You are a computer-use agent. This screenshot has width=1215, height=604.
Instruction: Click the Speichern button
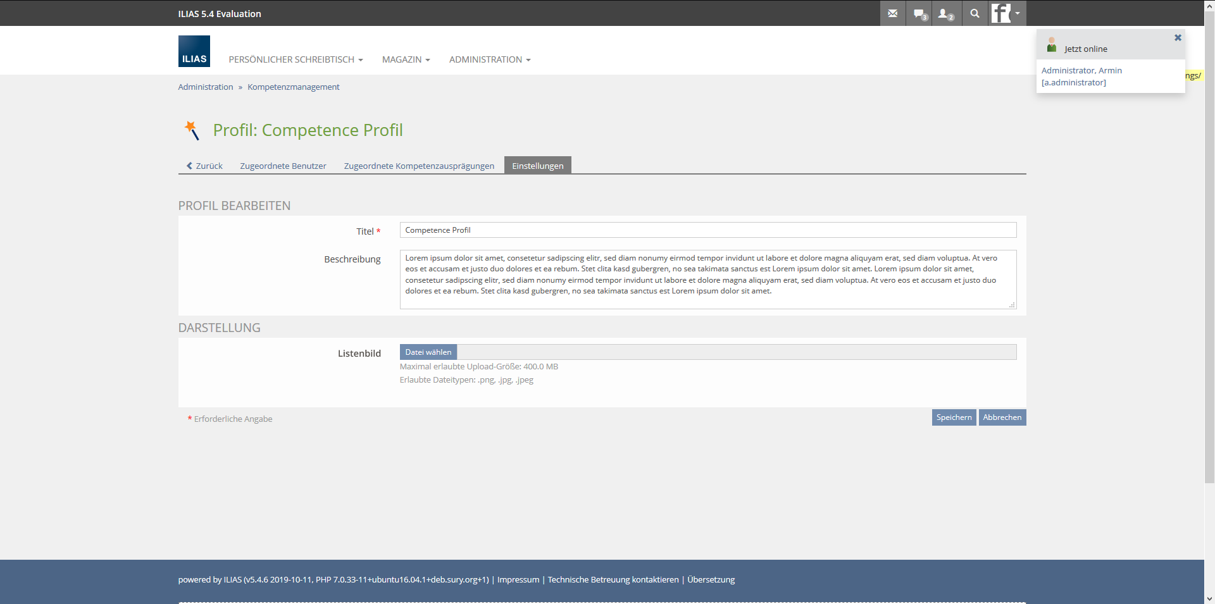[954, 417]
